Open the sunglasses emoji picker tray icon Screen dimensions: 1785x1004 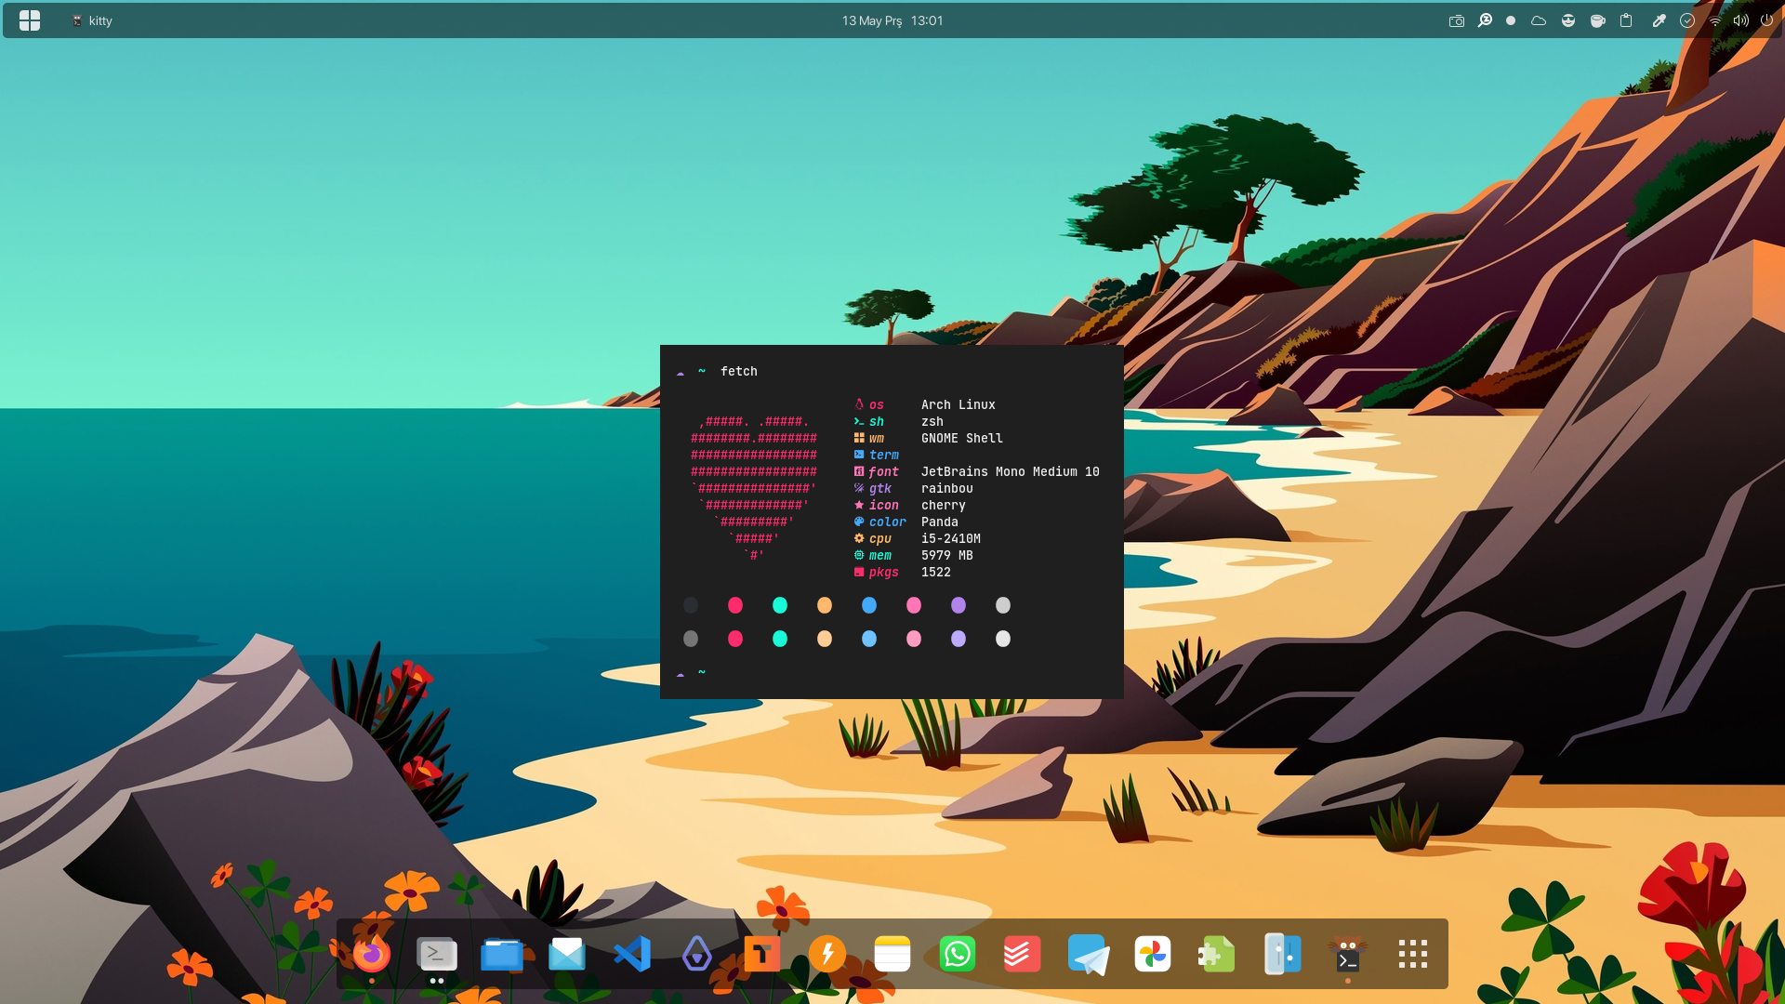pos(1568,20)
